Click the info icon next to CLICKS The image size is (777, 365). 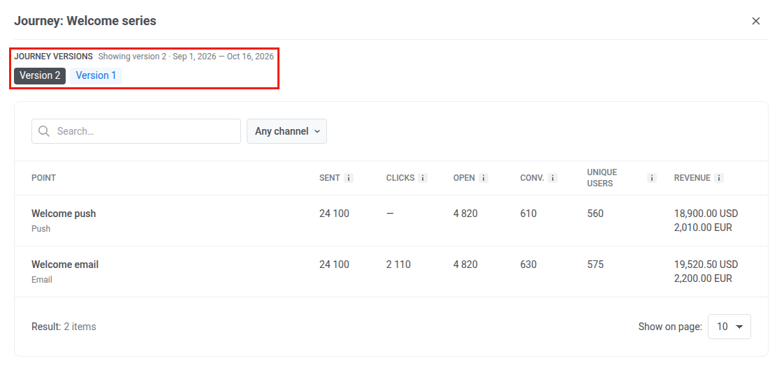[423, 178]
